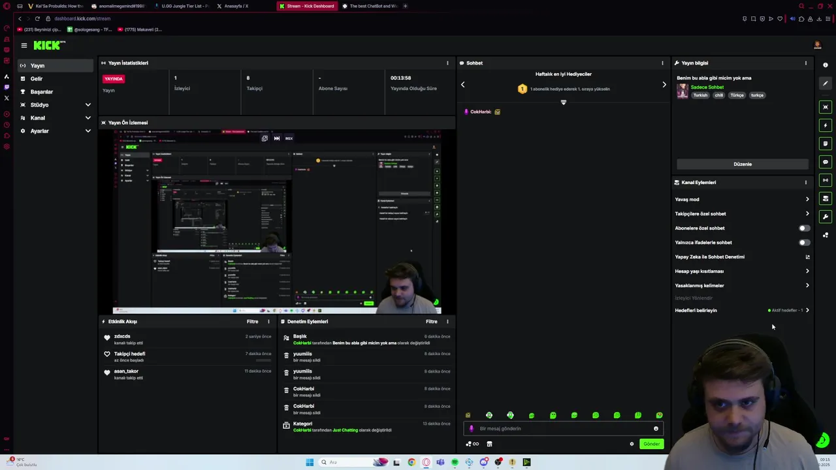Open Yapay Zeka ile Sohbet Denetimi external link
This screenshot has width=836, height=470.
[807, 257]
